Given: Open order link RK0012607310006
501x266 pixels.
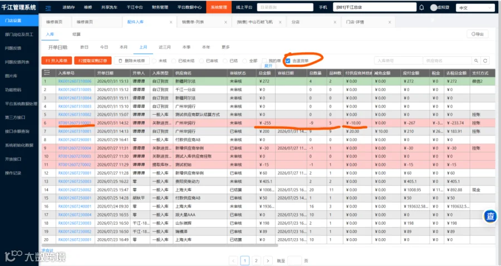Looking at the screenshot, I should pyautogui.click(x=75, y=81).
